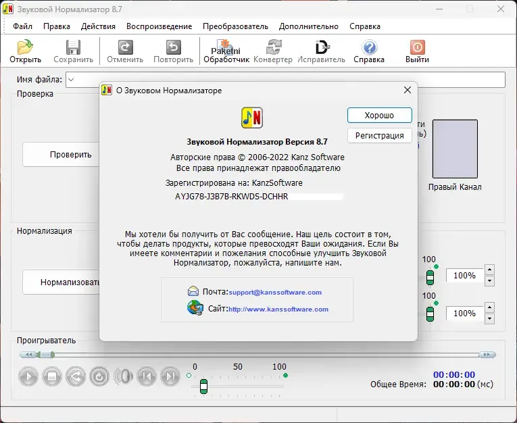The height and width of the screenshot is (423, 517).
Task: Click the playback seek bar thumb
Action: click(x=45, y=355)
